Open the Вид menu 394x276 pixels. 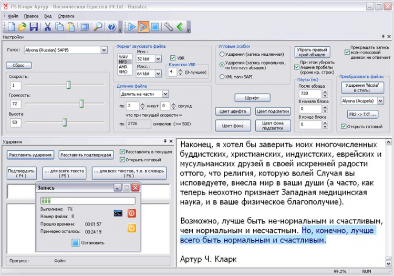pos(48,16)
